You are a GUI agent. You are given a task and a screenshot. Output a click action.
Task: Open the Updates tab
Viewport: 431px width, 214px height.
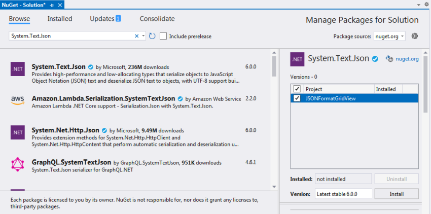pos(105,19)
